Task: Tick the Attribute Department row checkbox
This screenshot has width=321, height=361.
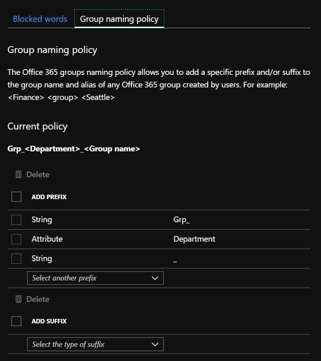Action: click(16, 239)
